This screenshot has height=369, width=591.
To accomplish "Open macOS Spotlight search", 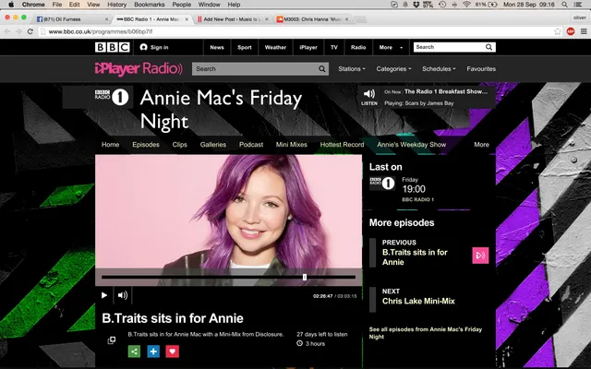I will click(x=564, y=5).
